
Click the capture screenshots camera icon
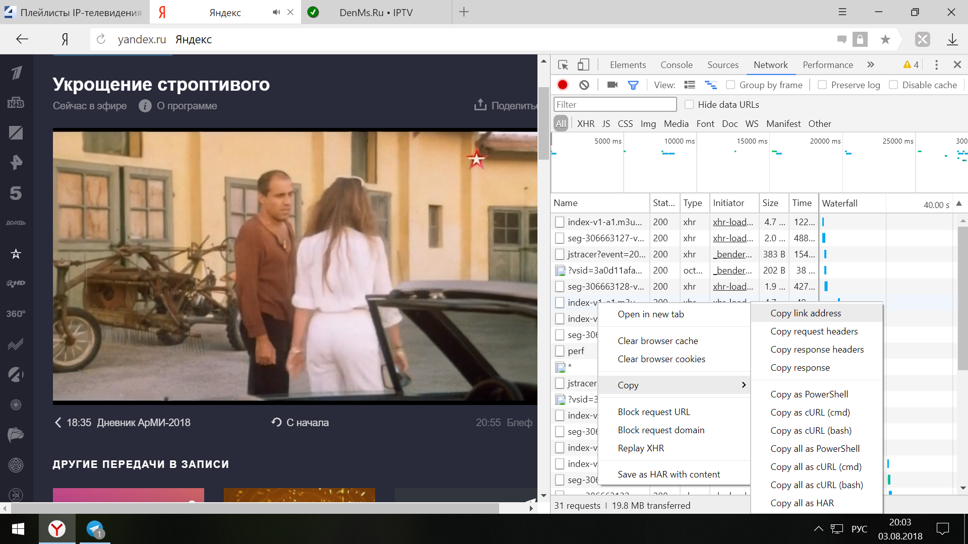coord(612,85)
